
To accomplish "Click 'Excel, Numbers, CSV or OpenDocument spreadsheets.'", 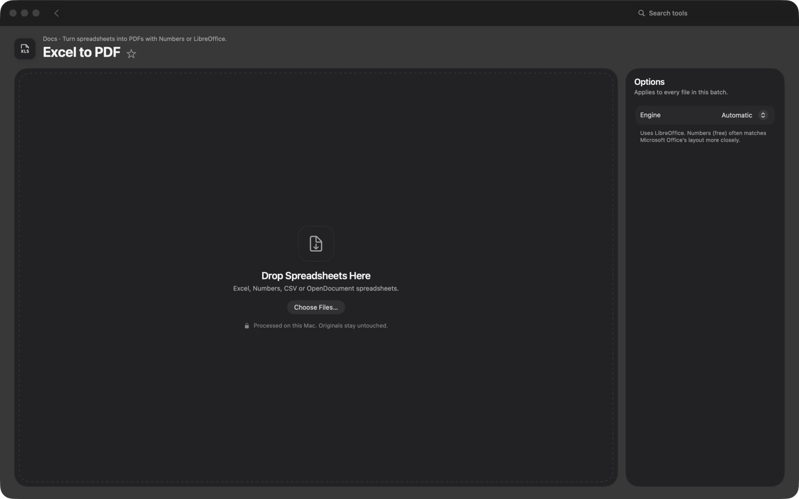I will tap(316, 288).
